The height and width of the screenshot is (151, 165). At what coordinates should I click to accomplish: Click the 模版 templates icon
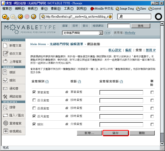tap(5, 72)
